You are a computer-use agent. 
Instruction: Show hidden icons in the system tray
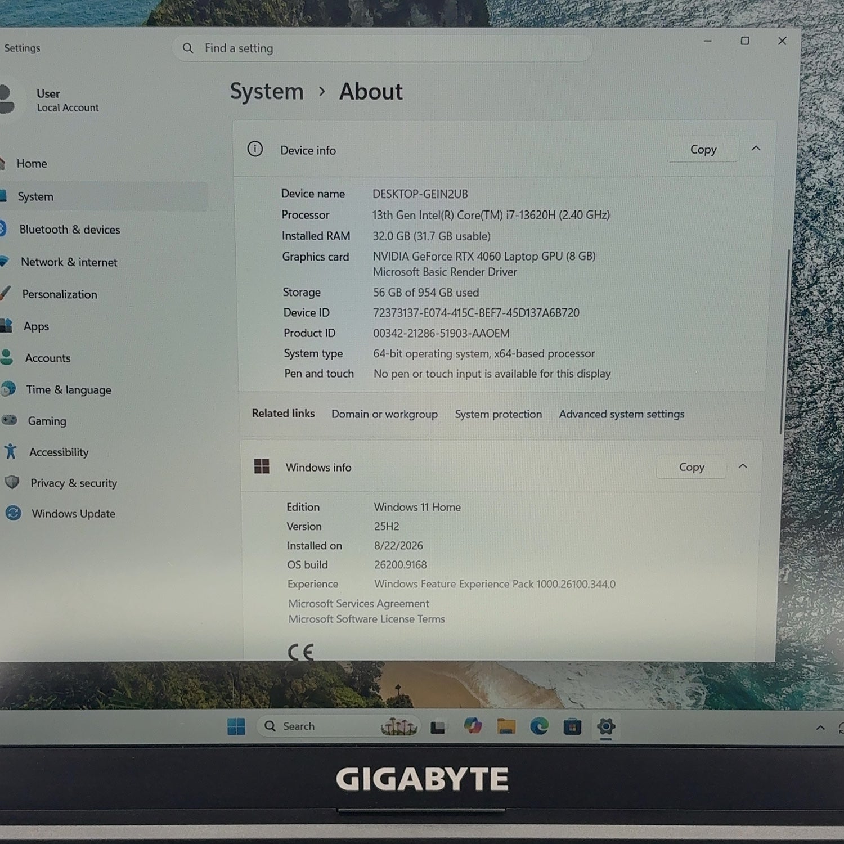pos(820,728)
